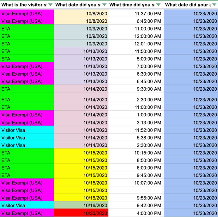Select 10/14/2020 date in the 9:30:00 AM row
Image resolution: width=218 pixels, height=217 pixels.
tap(81, 89)
